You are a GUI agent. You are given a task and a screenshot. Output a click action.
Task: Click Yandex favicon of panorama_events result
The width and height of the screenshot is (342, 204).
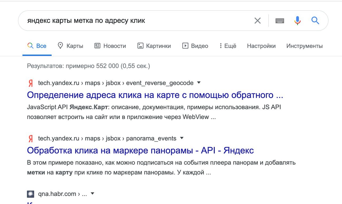point(31,138)
